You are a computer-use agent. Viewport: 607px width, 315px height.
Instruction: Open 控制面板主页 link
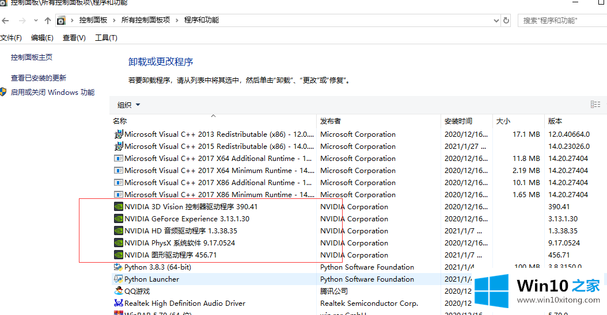coord(31,57)
